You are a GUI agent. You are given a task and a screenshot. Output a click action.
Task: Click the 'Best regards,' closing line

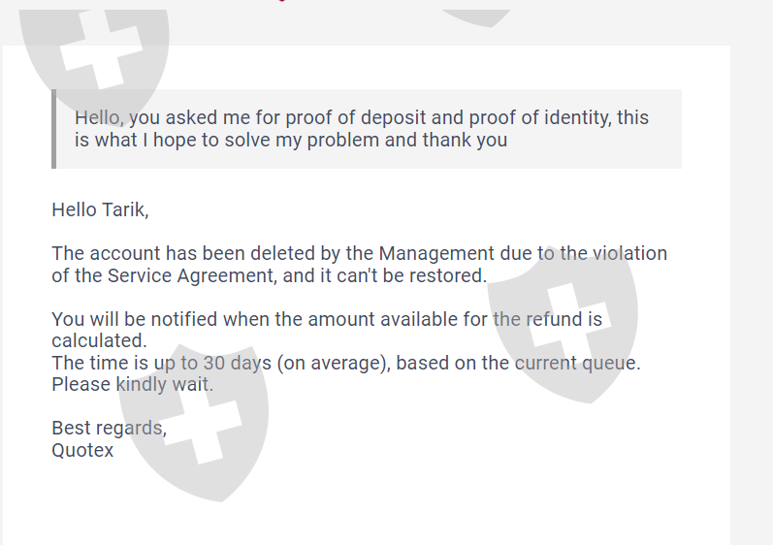tap(109, 429)
